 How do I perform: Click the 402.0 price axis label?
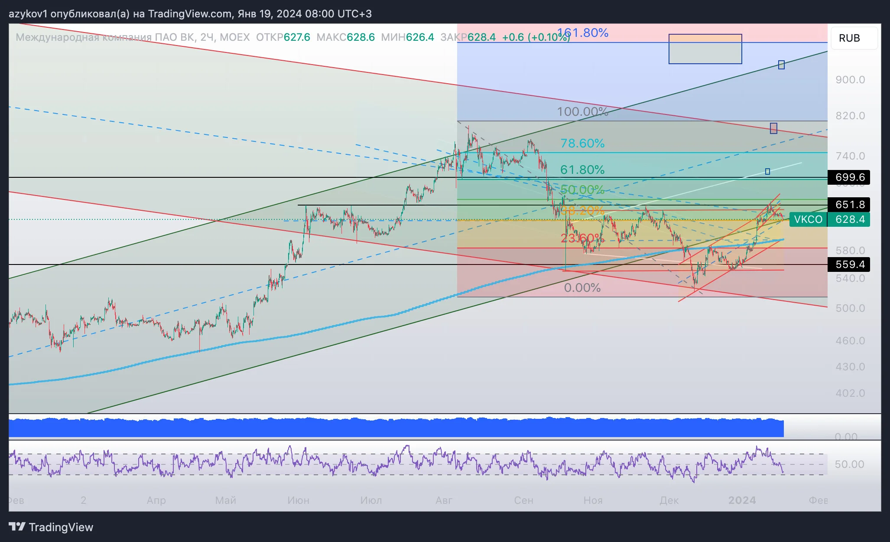click(x=850, y=393)
